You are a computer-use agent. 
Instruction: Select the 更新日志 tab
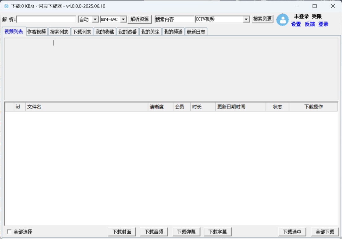point(196,32)
